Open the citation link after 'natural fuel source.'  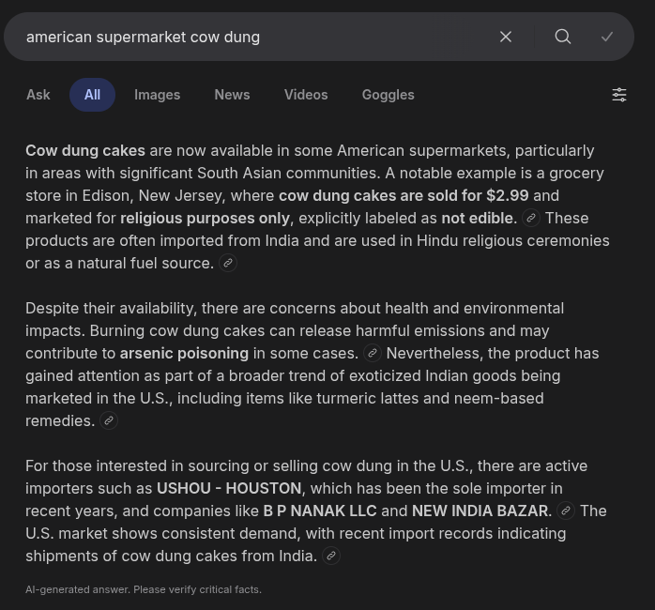pyautogui.click(x=228, y=263)
